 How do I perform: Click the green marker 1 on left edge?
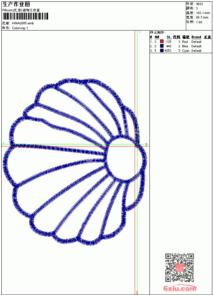tap(3, 143)
